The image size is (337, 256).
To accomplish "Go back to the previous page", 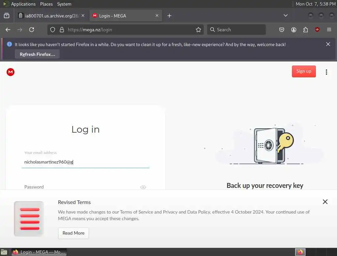I will click(8, 30).
